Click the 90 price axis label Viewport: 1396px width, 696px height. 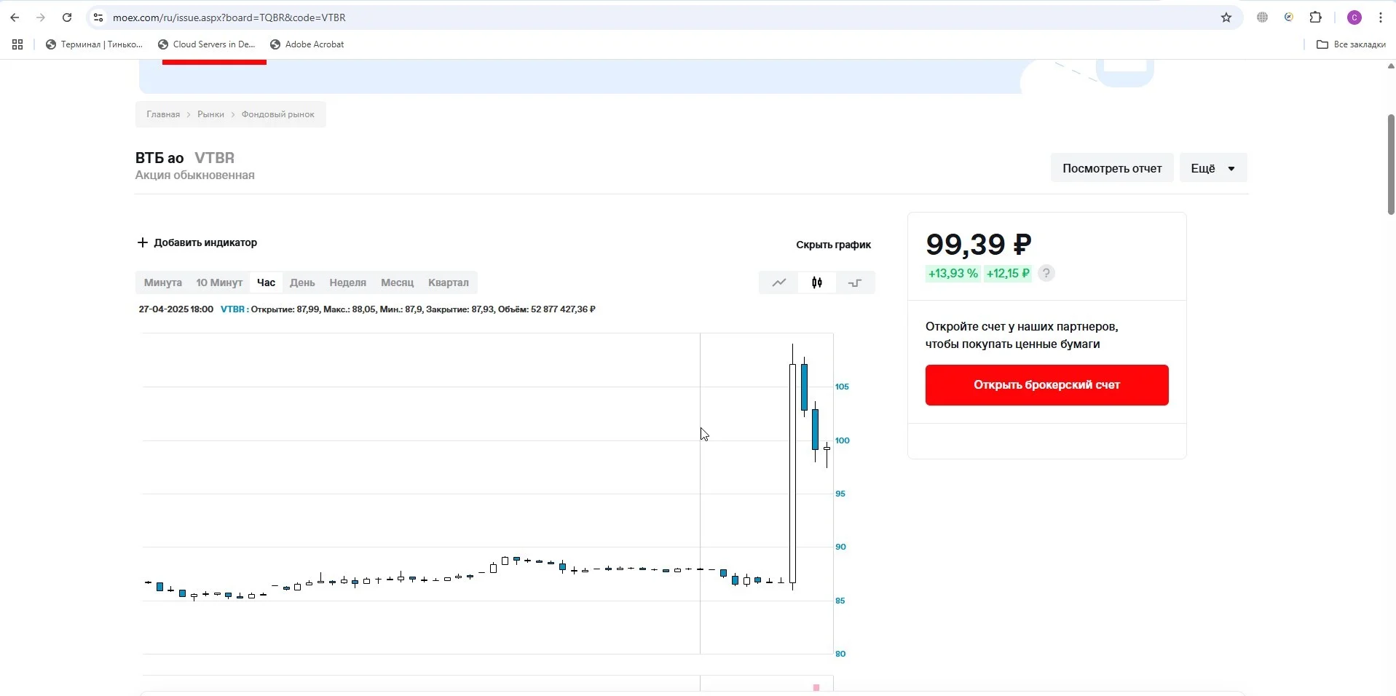click(840, 547)
